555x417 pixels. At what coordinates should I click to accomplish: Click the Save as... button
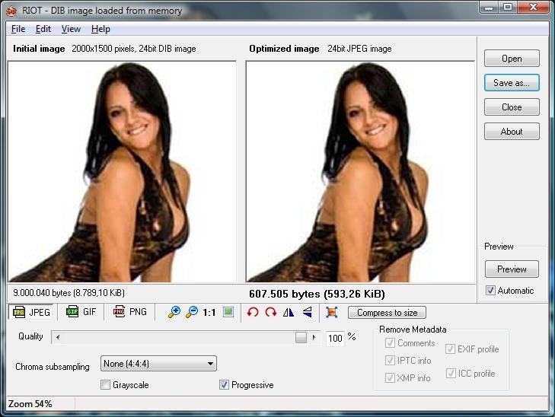(512, 83)
